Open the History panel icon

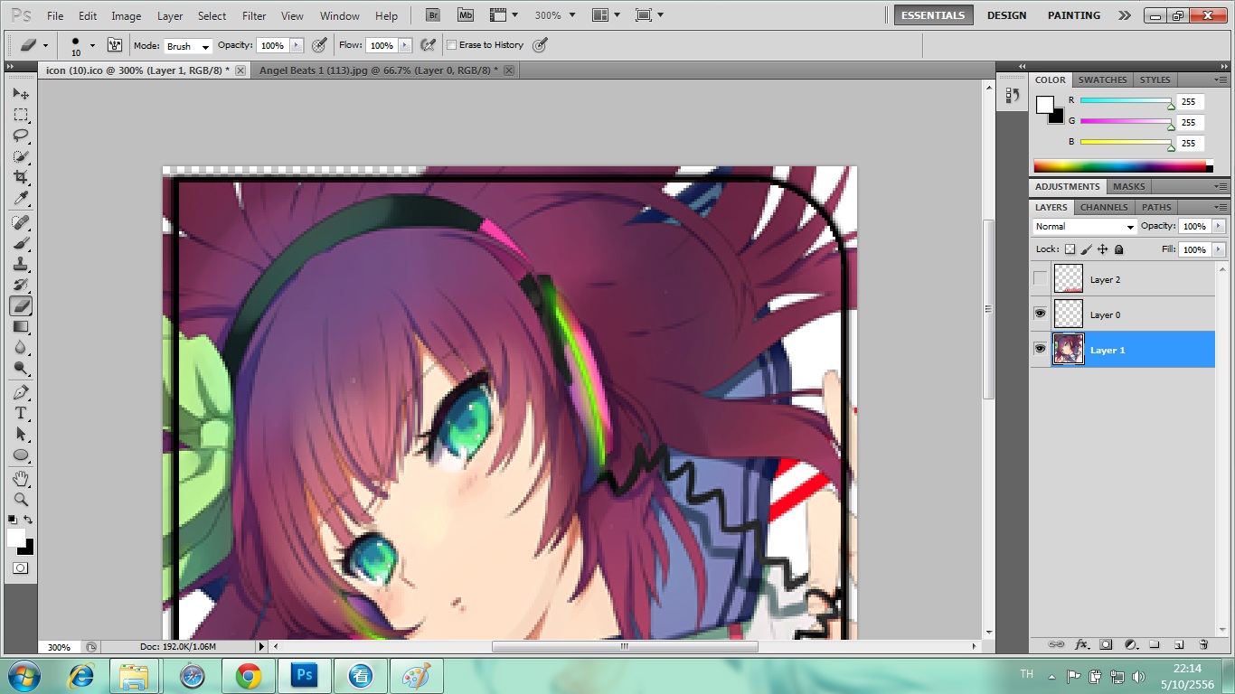tap(1012, 95)
